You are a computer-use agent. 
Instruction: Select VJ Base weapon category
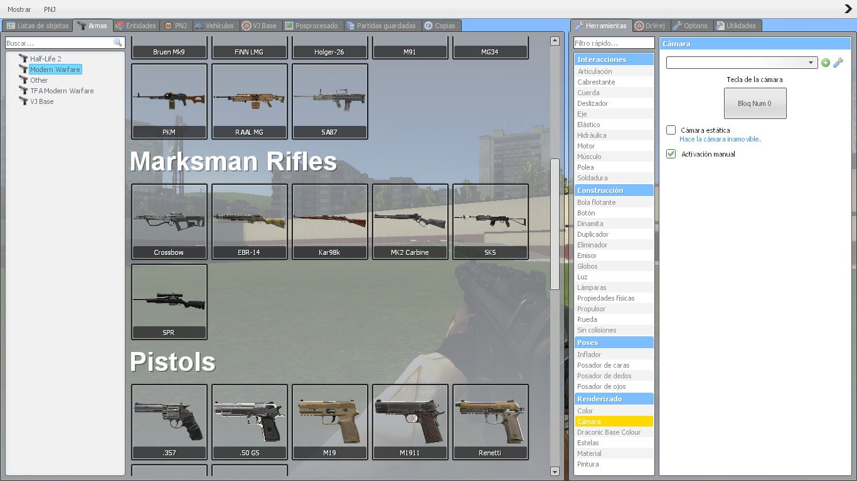(x=41, y=101)
